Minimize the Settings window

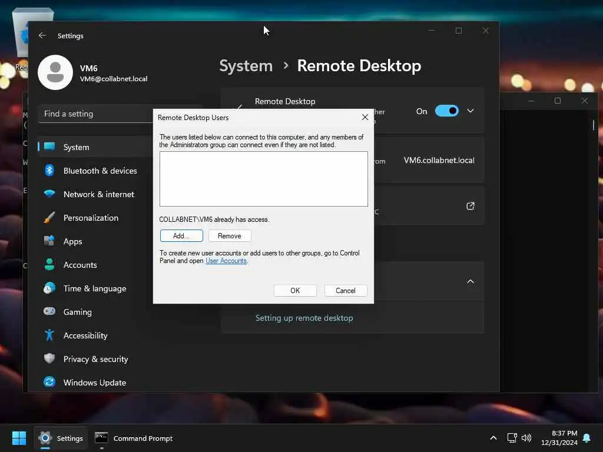[432, 31]
